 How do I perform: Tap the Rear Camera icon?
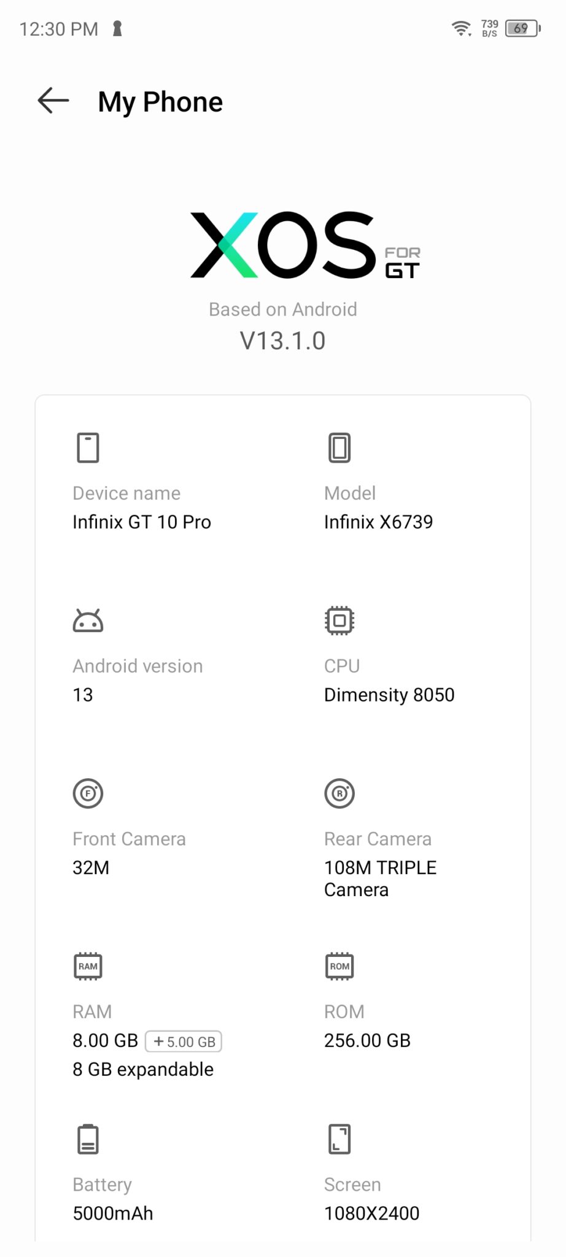point(339,794)
